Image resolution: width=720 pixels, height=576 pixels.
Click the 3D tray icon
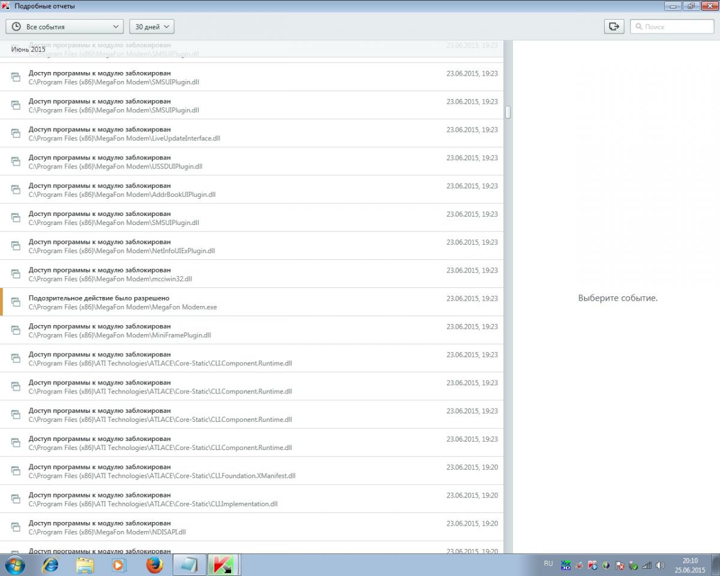(565, 565)
